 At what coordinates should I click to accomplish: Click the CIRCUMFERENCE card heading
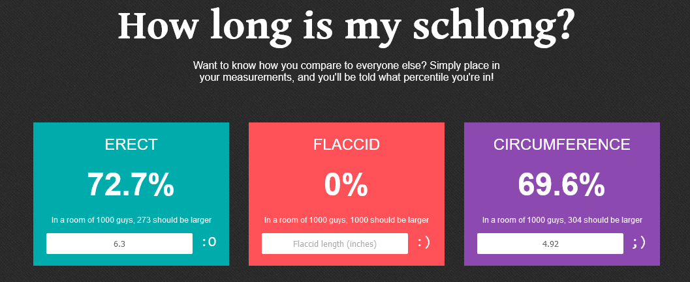[562, 145]
